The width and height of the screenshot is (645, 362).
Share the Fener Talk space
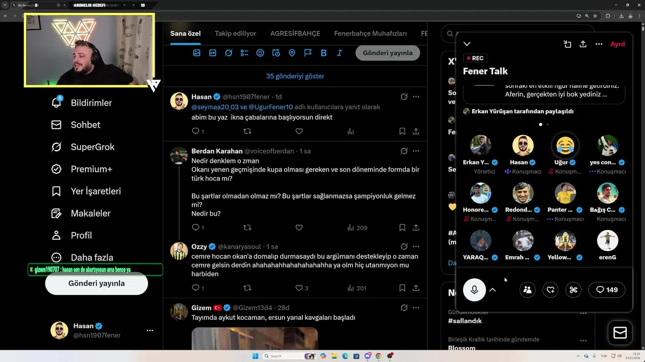click(583, 44)
